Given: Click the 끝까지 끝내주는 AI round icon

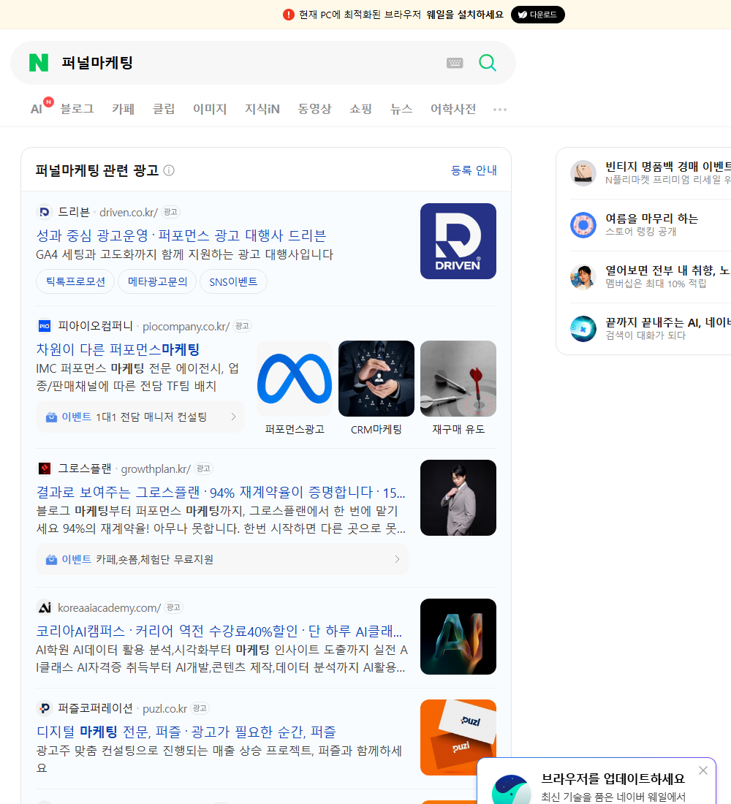Looking at the screenshot, I should pos(583,328).
